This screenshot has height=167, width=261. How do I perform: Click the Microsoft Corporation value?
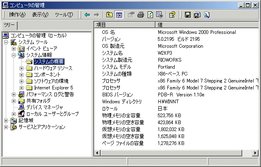tap(180, 46)
